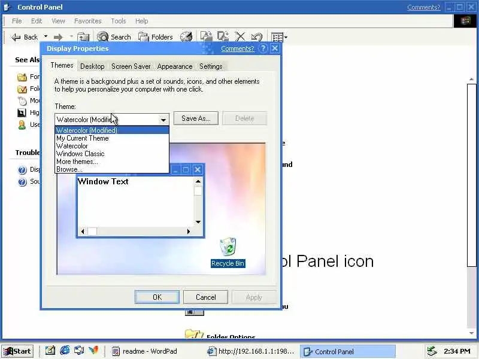
Task: Choose Watercolor (Modified) in theme list
Action: 112,130
